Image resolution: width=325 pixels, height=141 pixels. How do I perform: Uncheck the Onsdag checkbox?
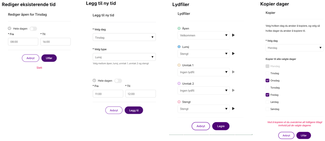point(267,81)
